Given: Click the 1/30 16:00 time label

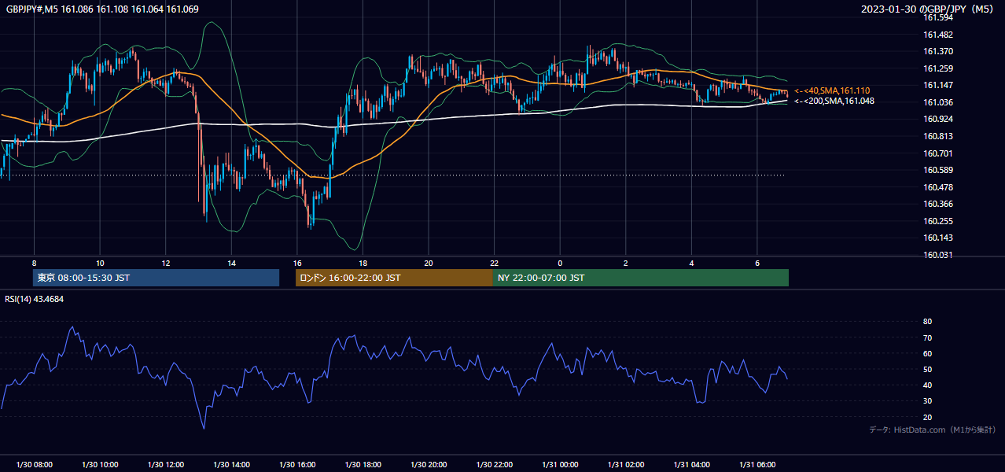Looking at the screenshot, I should coord(296,465).
